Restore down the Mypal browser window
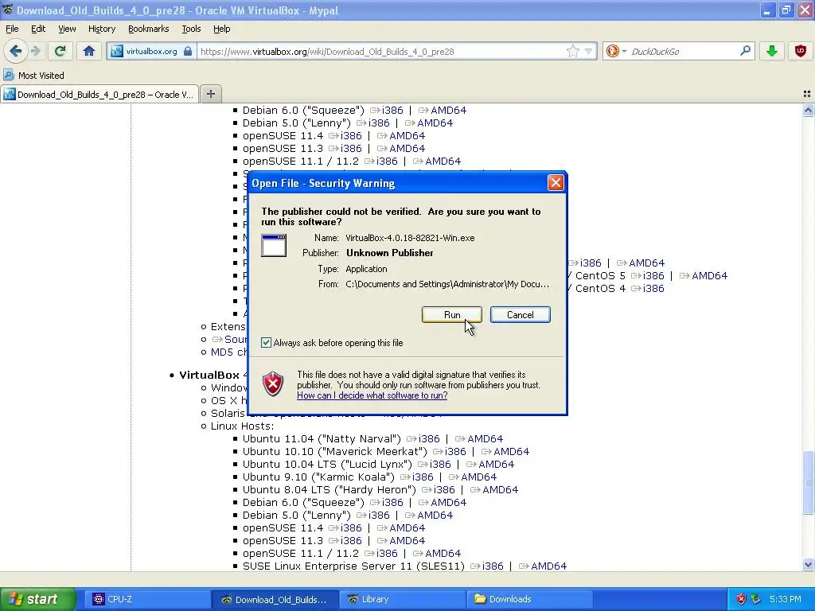This screenshot has width=815, height=611. coord(786,10)
